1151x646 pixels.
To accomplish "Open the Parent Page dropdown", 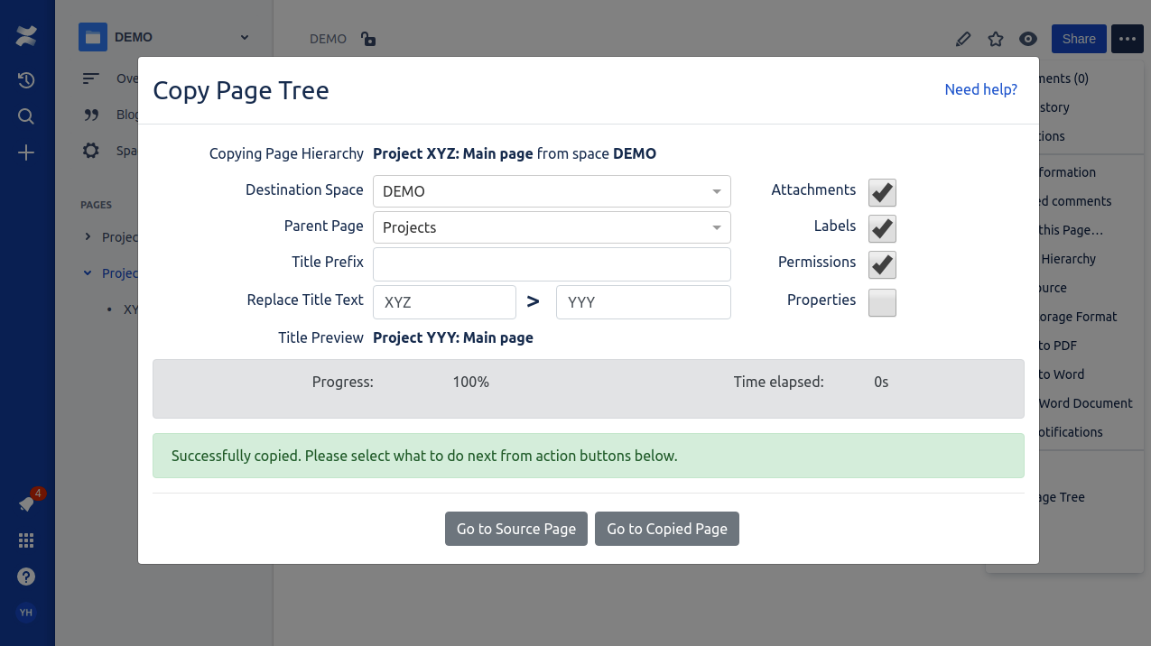I will pos(552,227).
